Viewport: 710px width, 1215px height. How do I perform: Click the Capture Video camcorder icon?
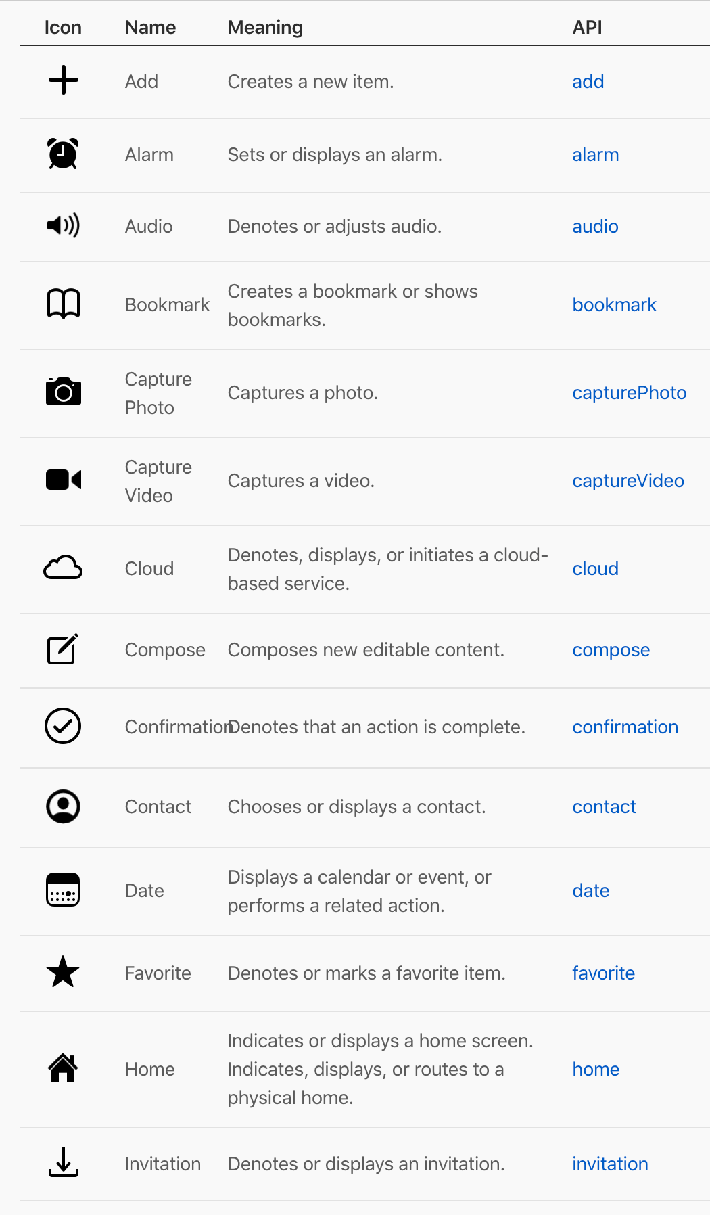coord(64,480)
